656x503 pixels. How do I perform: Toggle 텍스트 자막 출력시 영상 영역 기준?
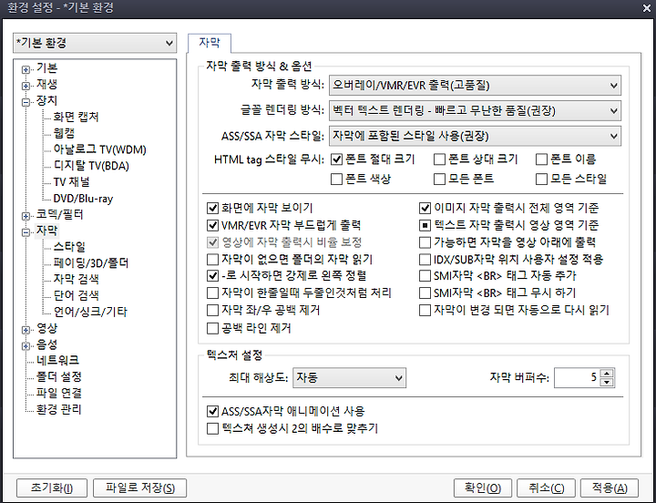(x=425, y=226)
